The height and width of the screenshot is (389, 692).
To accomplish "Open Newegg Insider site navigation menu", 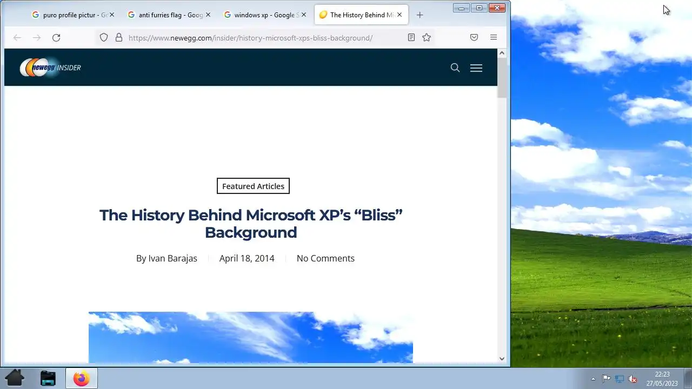I will click(x=476, y=68).
